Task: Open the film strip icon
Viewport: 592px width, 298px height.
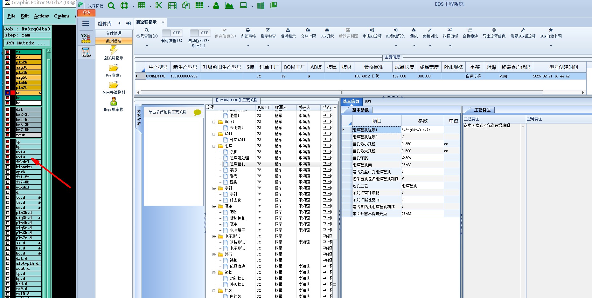Action: [172, 6]
